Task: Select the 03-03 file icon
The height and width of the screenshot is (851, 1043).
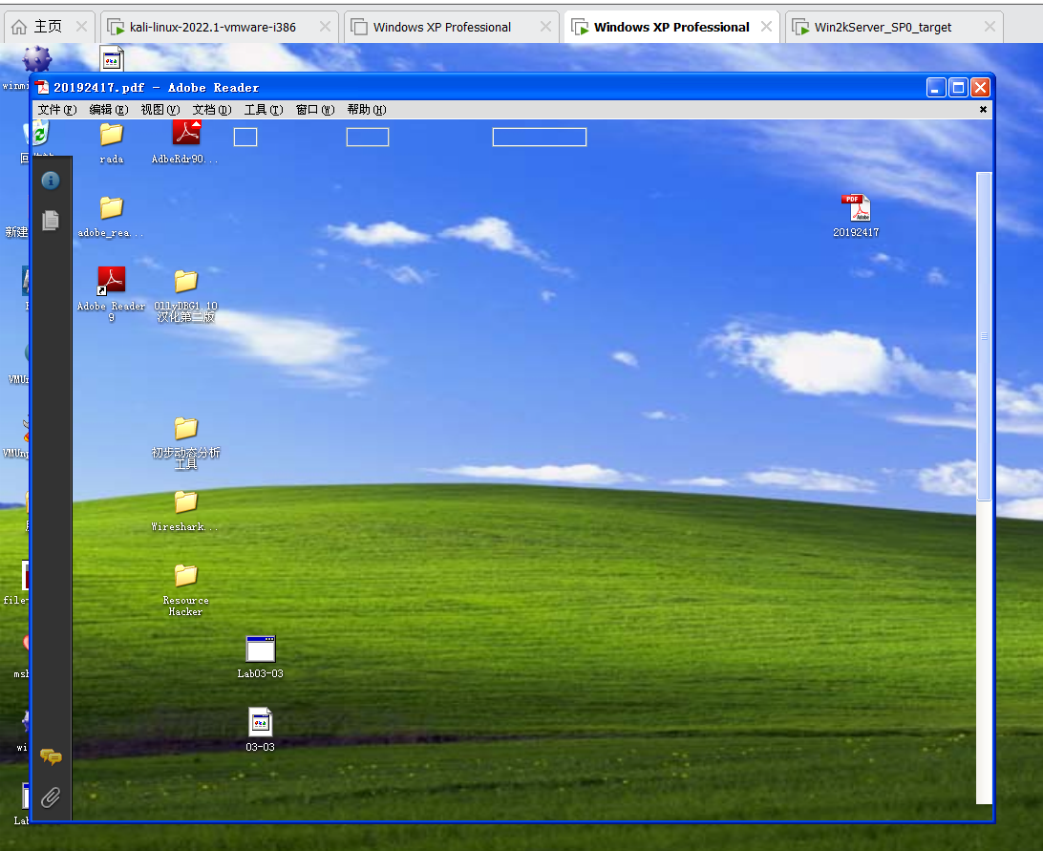Action: pyautogui.click(x=260, y=722)
